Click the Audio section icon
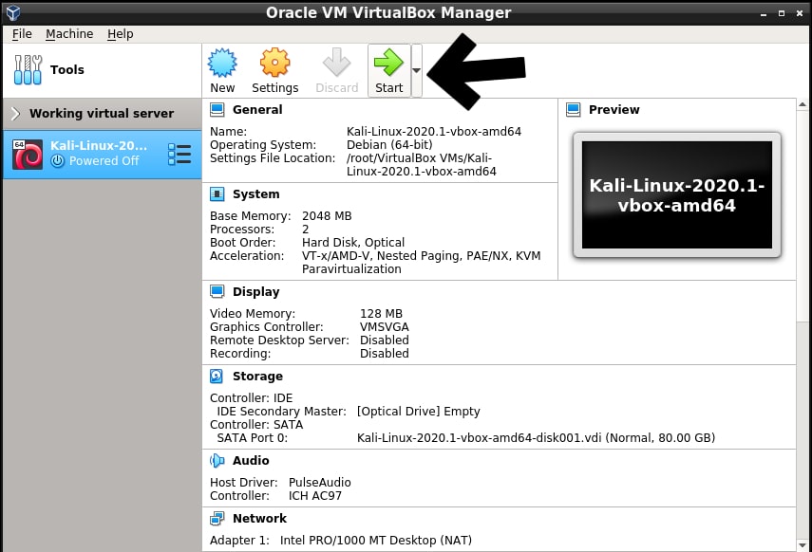Screen dimensions: 812x552 pos(215,461)
